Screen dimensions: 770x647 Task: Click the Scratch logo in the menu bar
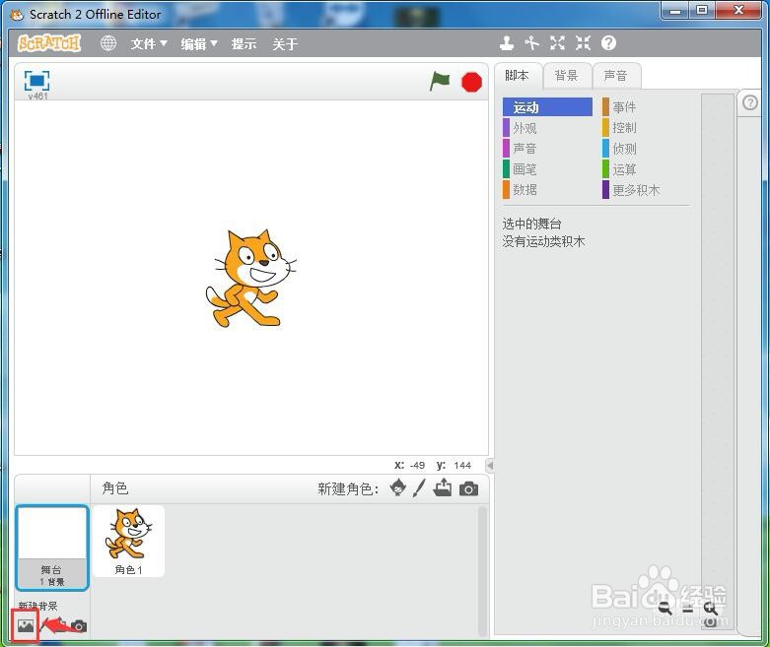click(x=49, y=43)
